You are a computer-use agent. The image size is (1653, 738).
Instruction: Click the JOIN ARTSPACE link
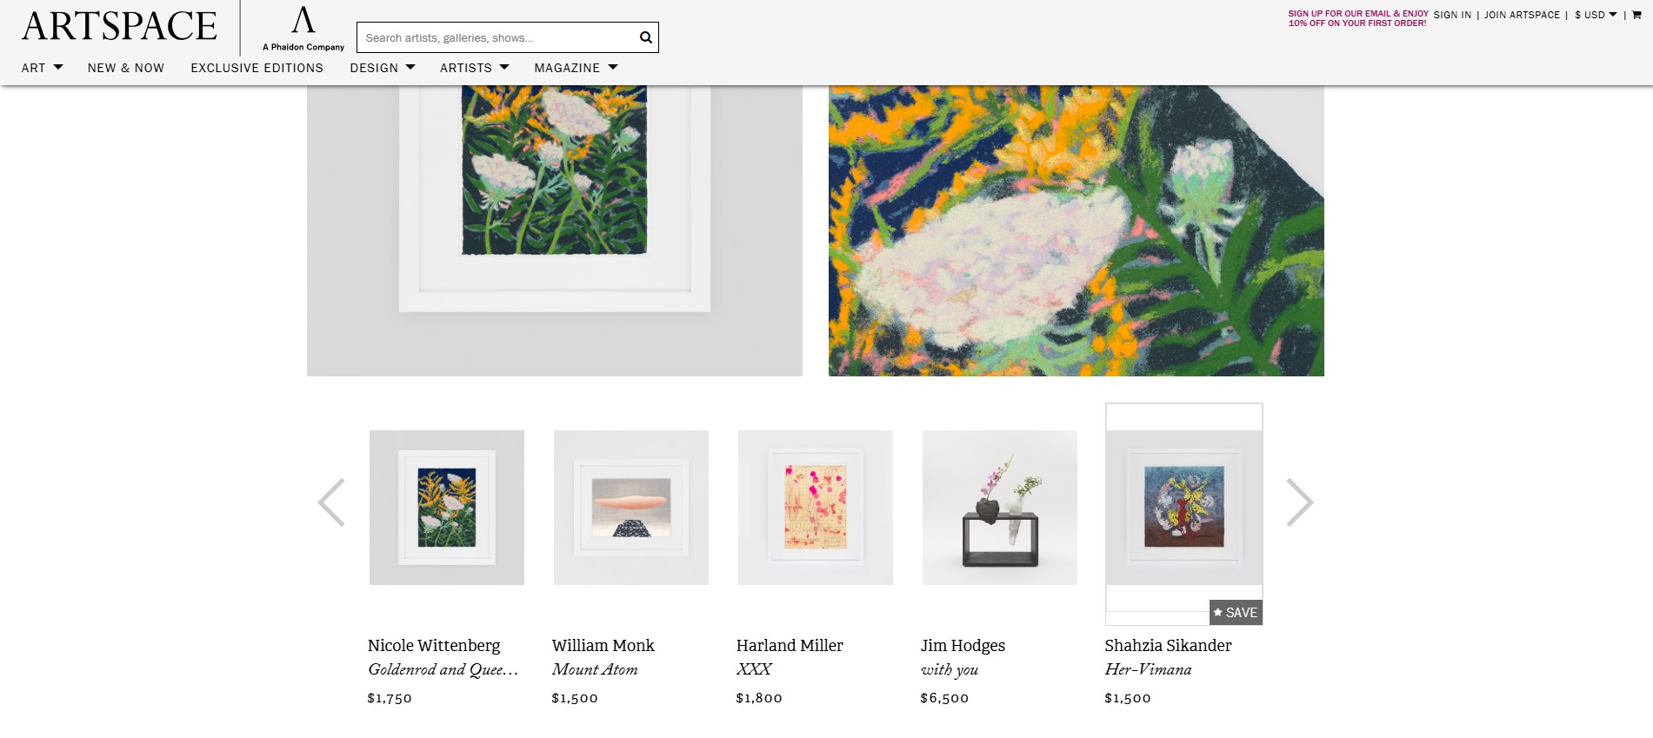pyautogui.click(x=1522, y=15)
